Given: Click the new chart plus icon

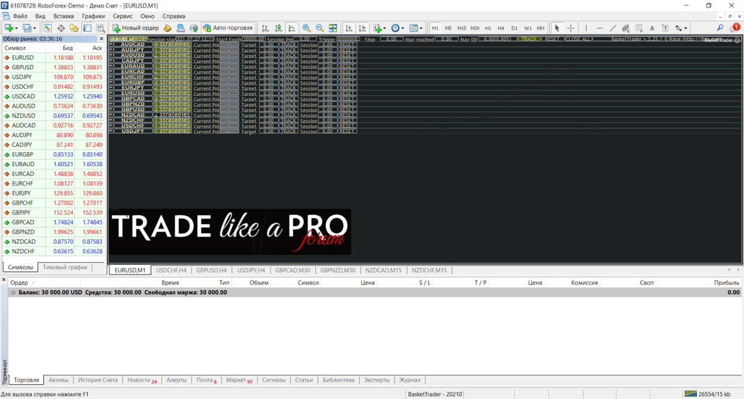Looking at the screenshot, I should click(9, 28).
